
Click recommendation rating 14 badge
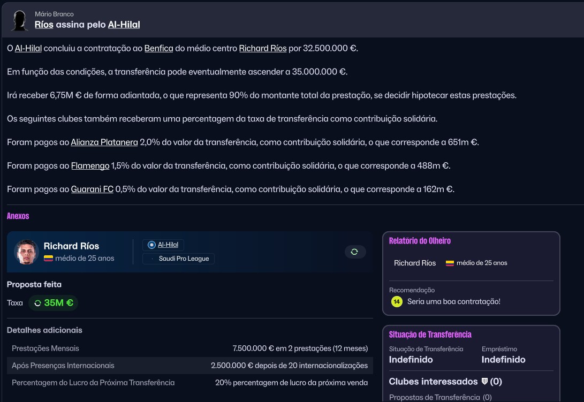coord(397,302)
